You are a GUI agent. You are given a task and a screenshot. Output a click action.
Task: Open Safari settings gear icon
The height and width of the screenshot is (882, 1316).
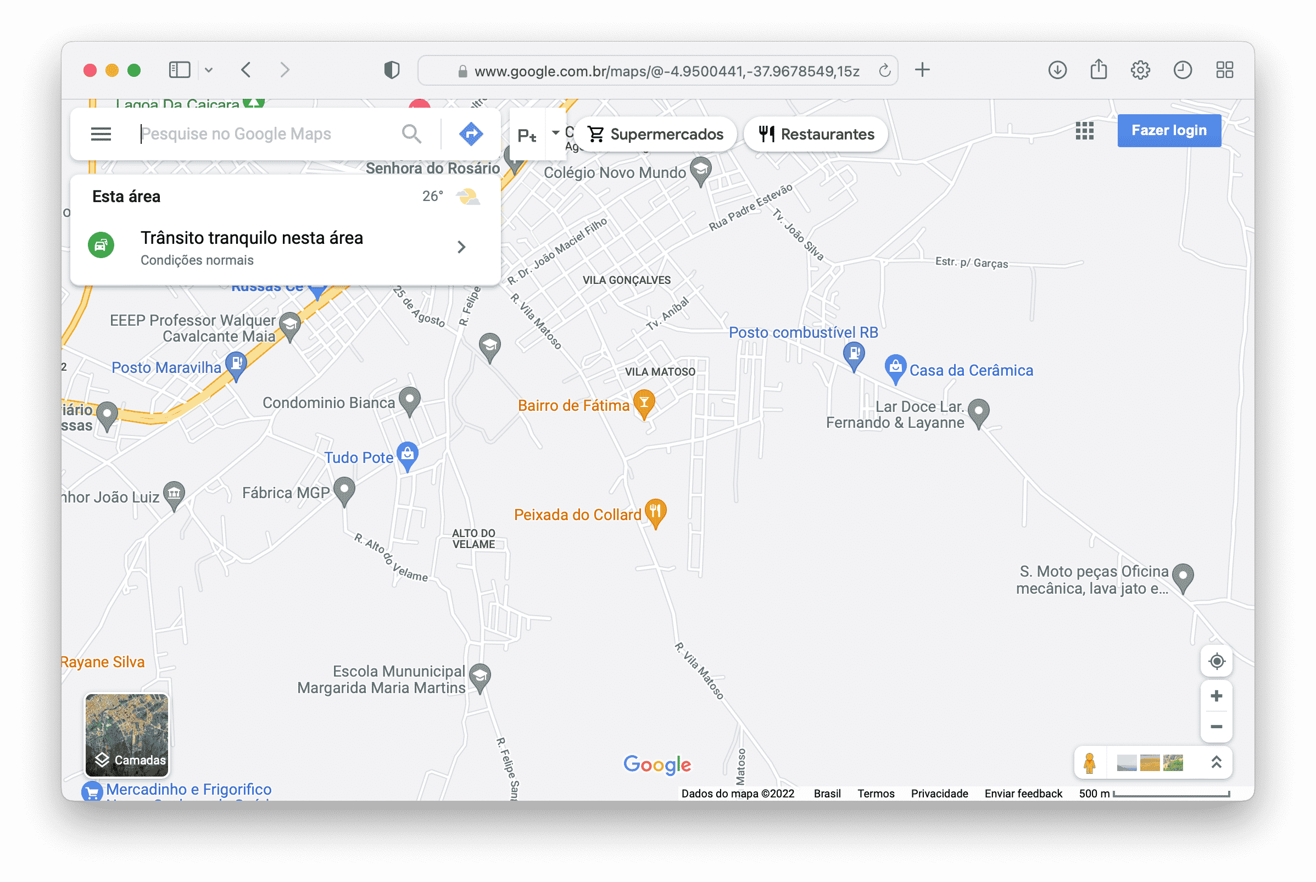coord(1140,70)
